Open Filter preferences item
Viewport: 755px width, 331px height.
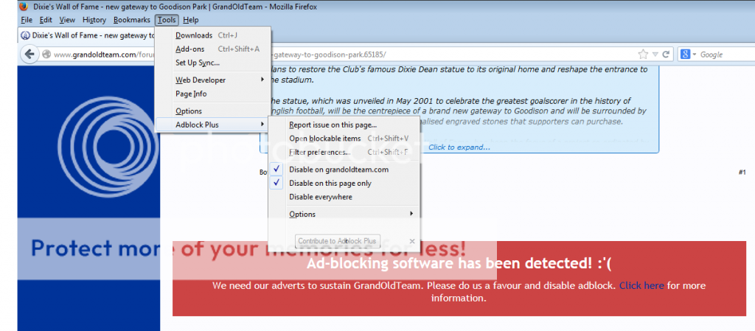click(344, 153)
